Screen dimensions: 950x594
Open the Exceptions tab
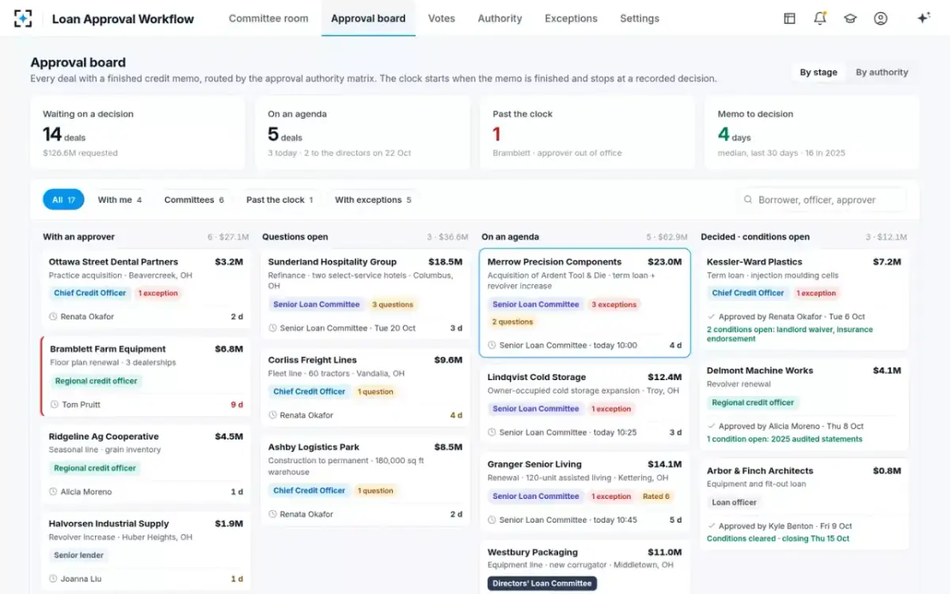[x=571, y=18]
